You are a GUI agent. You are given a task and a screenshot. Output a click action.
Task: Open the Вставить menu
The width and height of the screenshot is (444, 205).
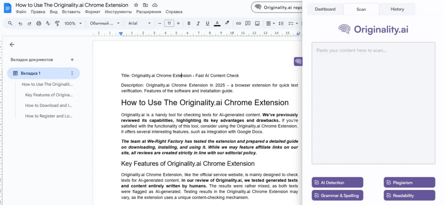(x=71, y=12)
